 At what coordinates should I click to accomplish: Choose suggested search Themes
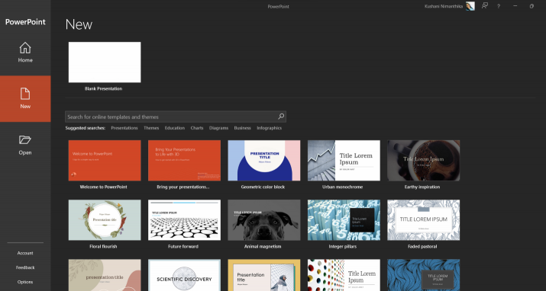coord(151,128)
